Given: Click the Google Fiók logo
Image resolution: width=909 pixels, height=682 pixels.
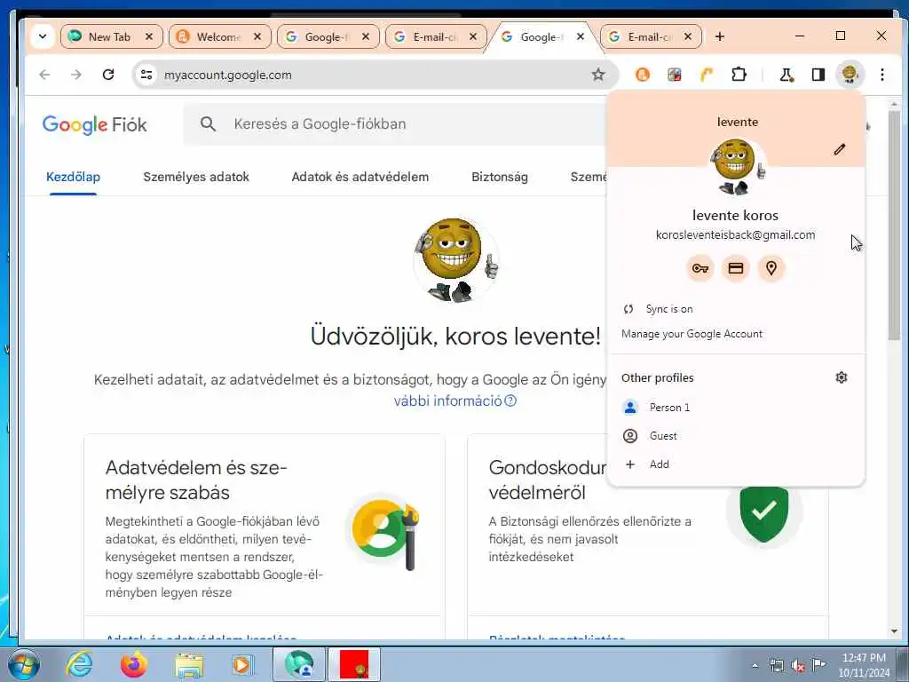Looking at the screenshot, I should point(94,124).
